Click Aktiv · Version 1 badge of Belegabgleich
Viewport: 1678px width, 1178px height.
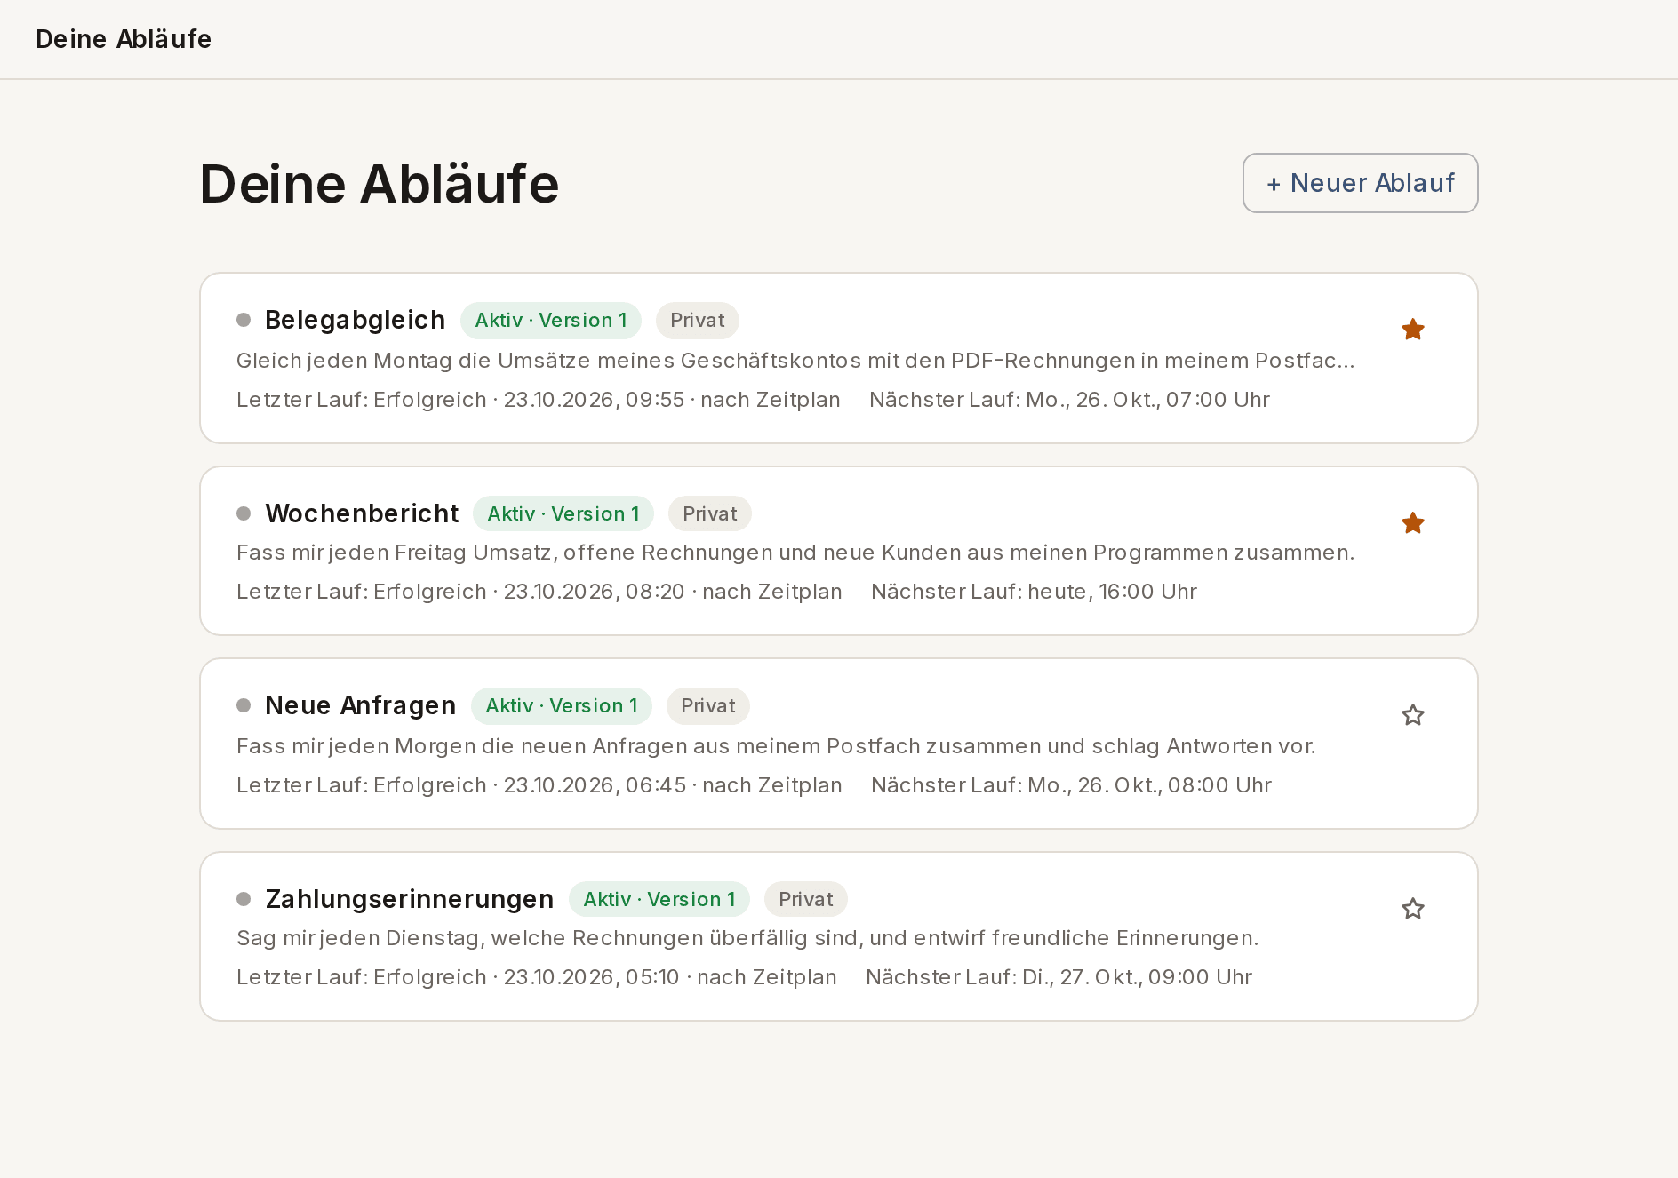point(551,321)
